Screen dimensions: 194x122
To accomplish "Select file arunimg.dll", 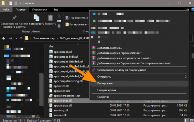I will [x=61, y=110].
